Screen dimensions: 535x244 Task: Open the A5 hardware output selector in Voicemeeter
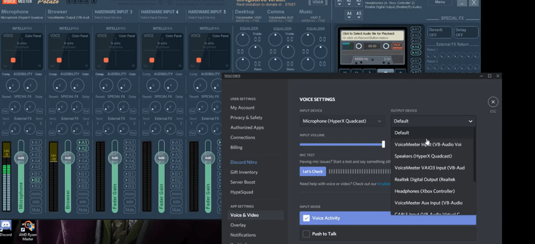[x=359, y=15]
